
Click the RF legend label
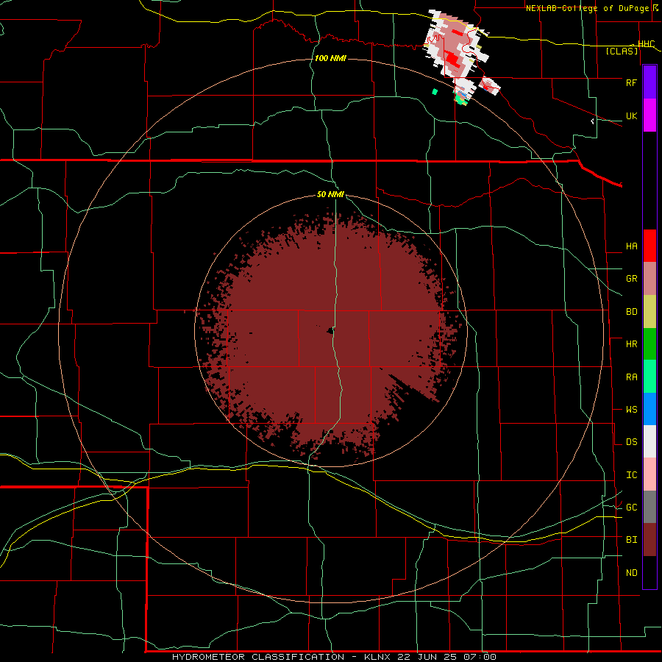[x=631, y=82]
